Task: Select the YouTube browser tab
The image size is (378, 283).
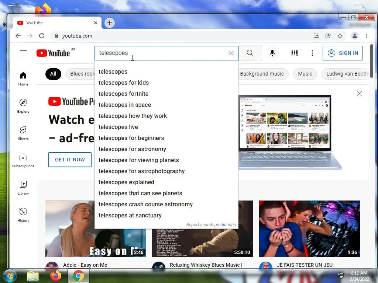Action: click(x=57, y=23)
